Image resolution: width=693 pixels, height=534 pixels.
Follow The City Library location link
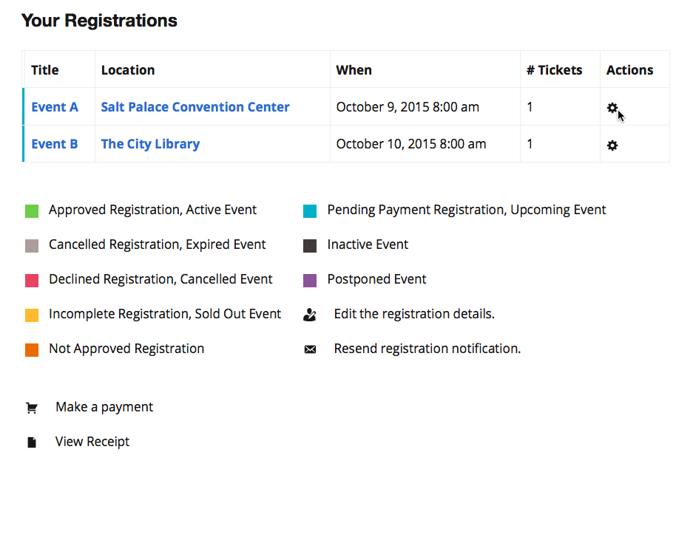(150, 144)
